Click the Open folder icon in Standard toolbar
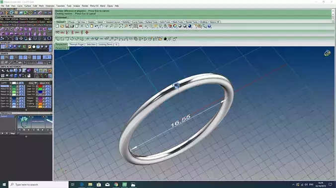Viewport: 336px width, 188px height. coord(62,26)
